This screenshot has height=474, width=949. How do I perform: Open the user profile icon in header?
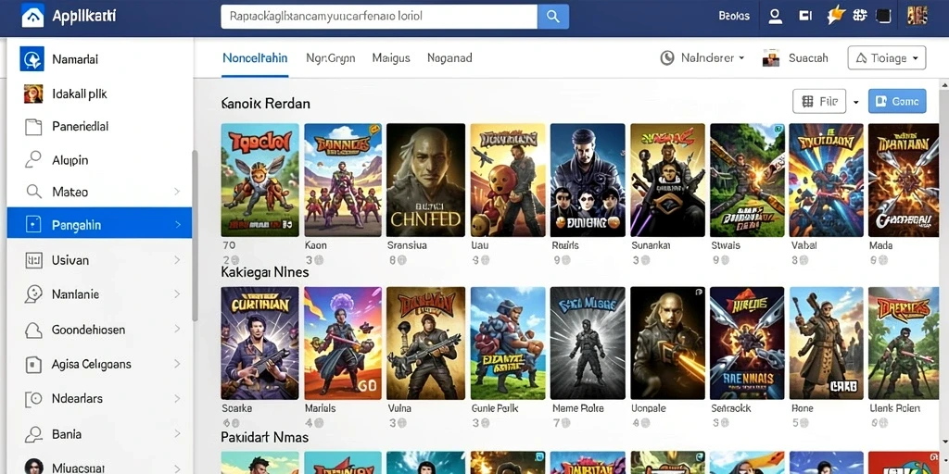[776, 17]
